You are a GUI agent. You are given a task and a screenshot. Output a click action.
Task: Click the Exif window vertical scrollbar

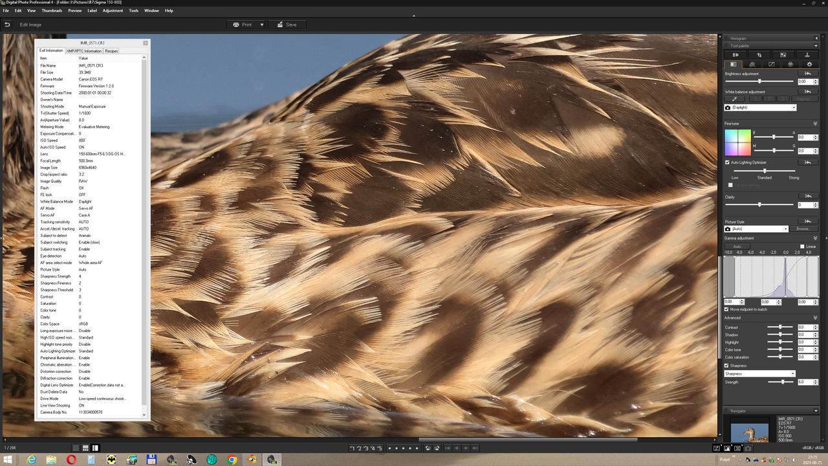pos(144,236)
